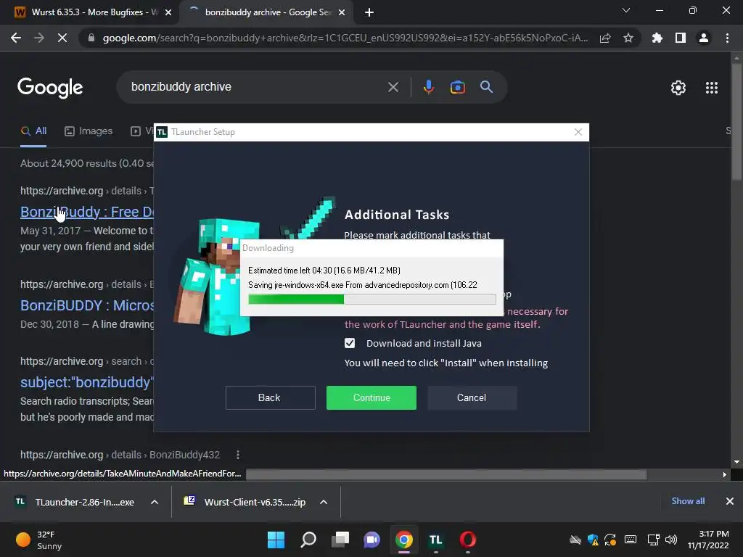The width and height of the screenshot is (743, 557).
Task: Open Windows Security tray icon
Action: [593, 540]
